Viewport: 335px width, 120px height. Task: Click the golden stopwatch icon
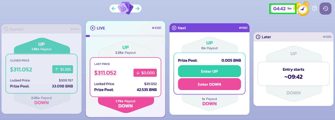pos(303,9)
